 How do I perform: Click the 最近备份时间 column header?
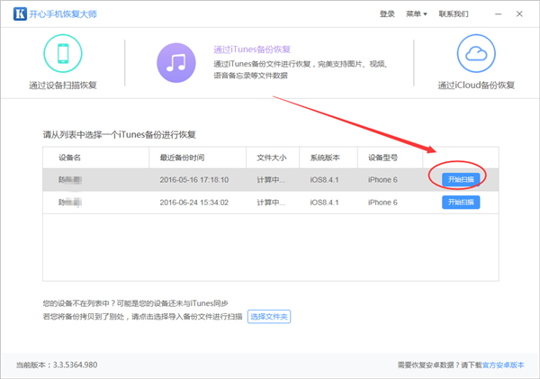pyautogui.click(x=188, y=158)
